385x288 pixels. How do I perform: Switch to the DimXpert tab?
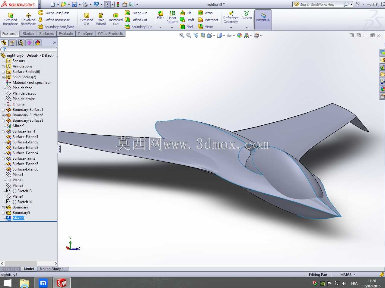tap(85, 34)
